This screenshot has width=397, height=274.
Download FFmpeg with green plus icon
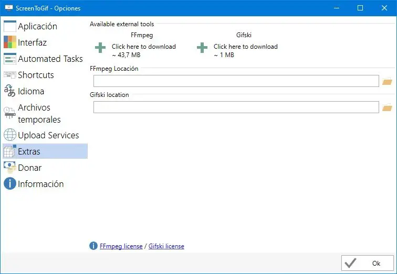click(100, 48)
